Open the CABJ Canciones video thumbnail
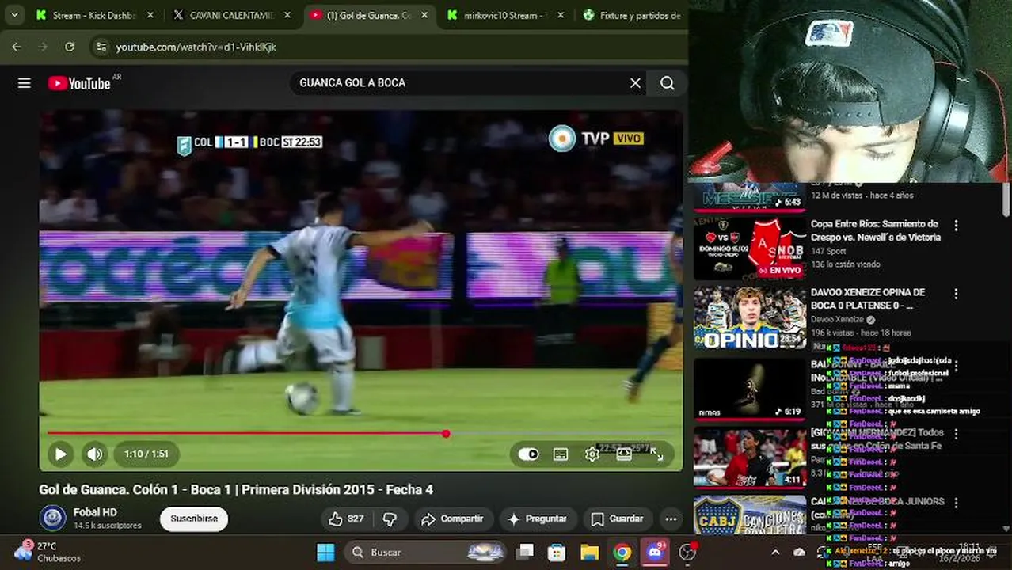The height and width of the screenshot is (570, 1012). tap(750, 515)
